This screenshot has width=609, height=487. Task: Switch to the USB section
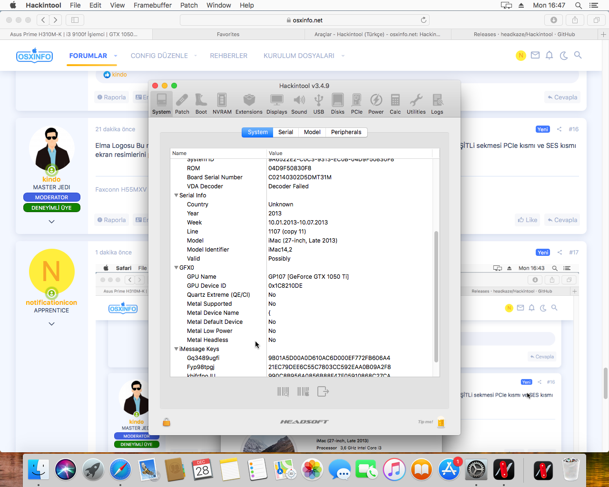click(x=318, y=104)
